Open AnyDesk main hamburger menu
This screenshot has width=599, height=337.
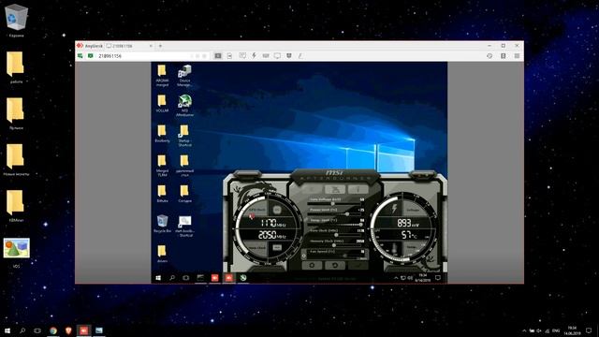point(517,56)
